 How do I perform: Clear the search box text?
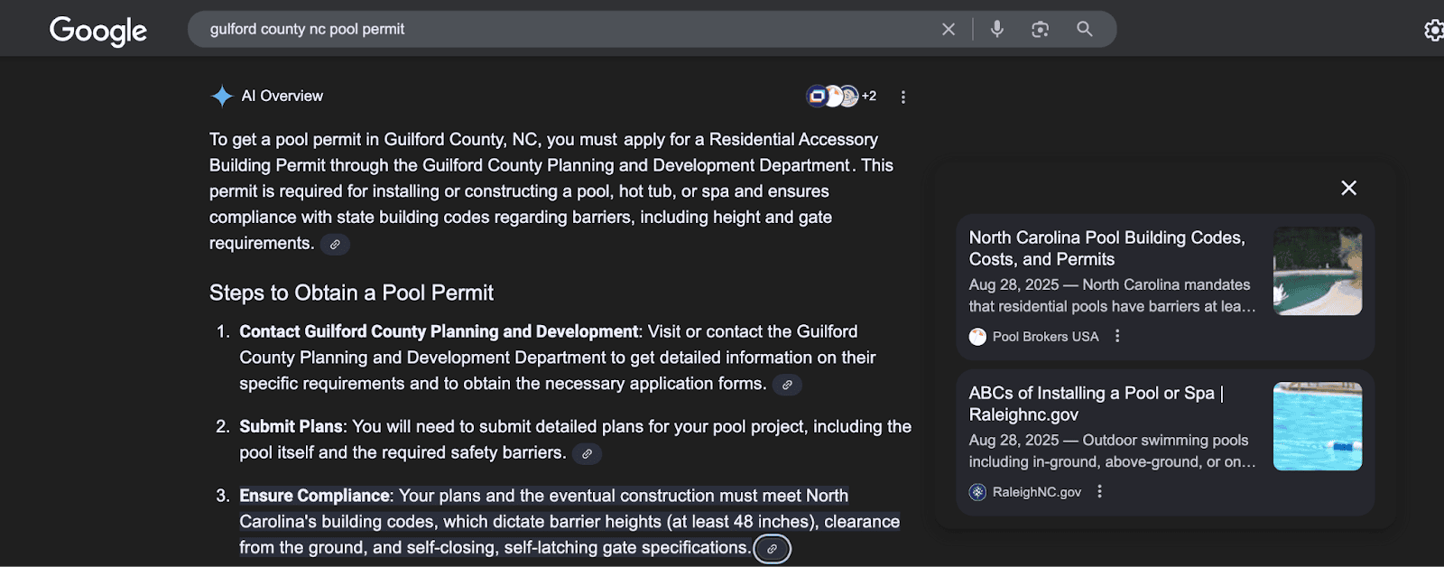point(948,30)
